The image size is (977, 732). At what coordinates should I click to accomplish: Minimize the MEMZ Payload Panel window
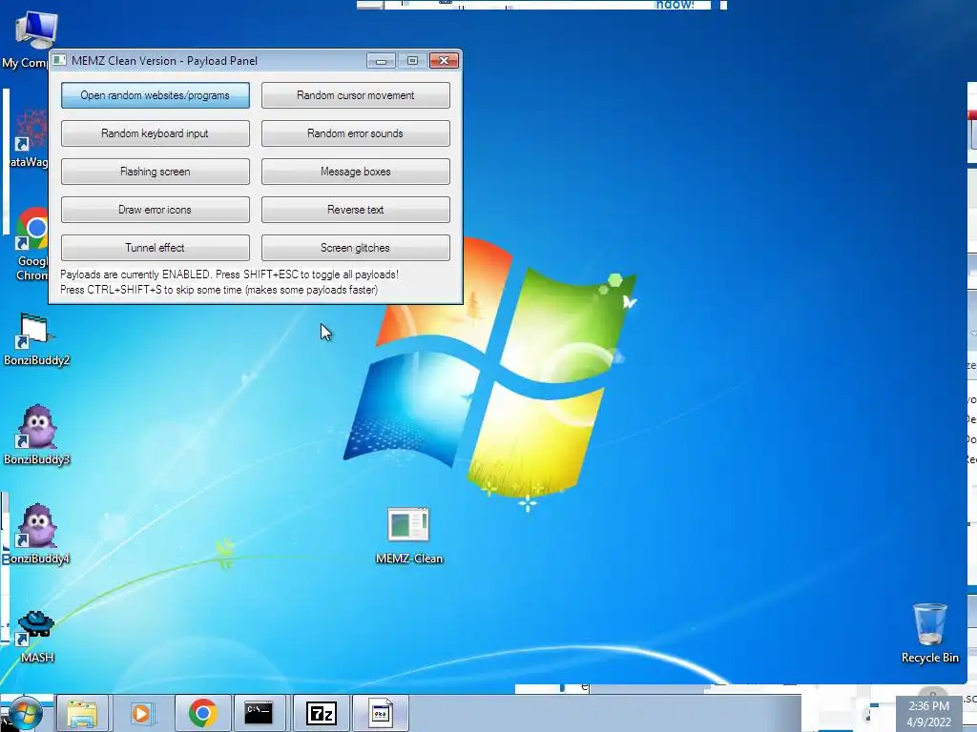pyautogui.click(x=382, y=60)
